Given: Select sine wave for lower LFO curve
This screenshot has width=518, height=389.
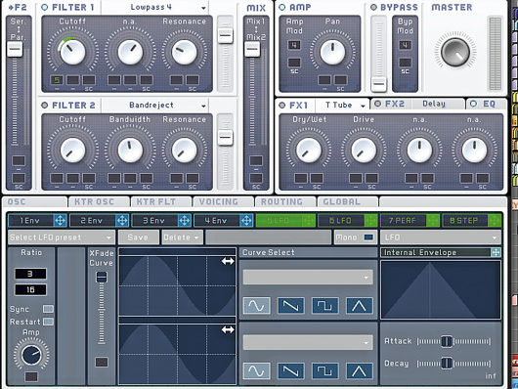Looking at the screenshot, I should point(257,370).
